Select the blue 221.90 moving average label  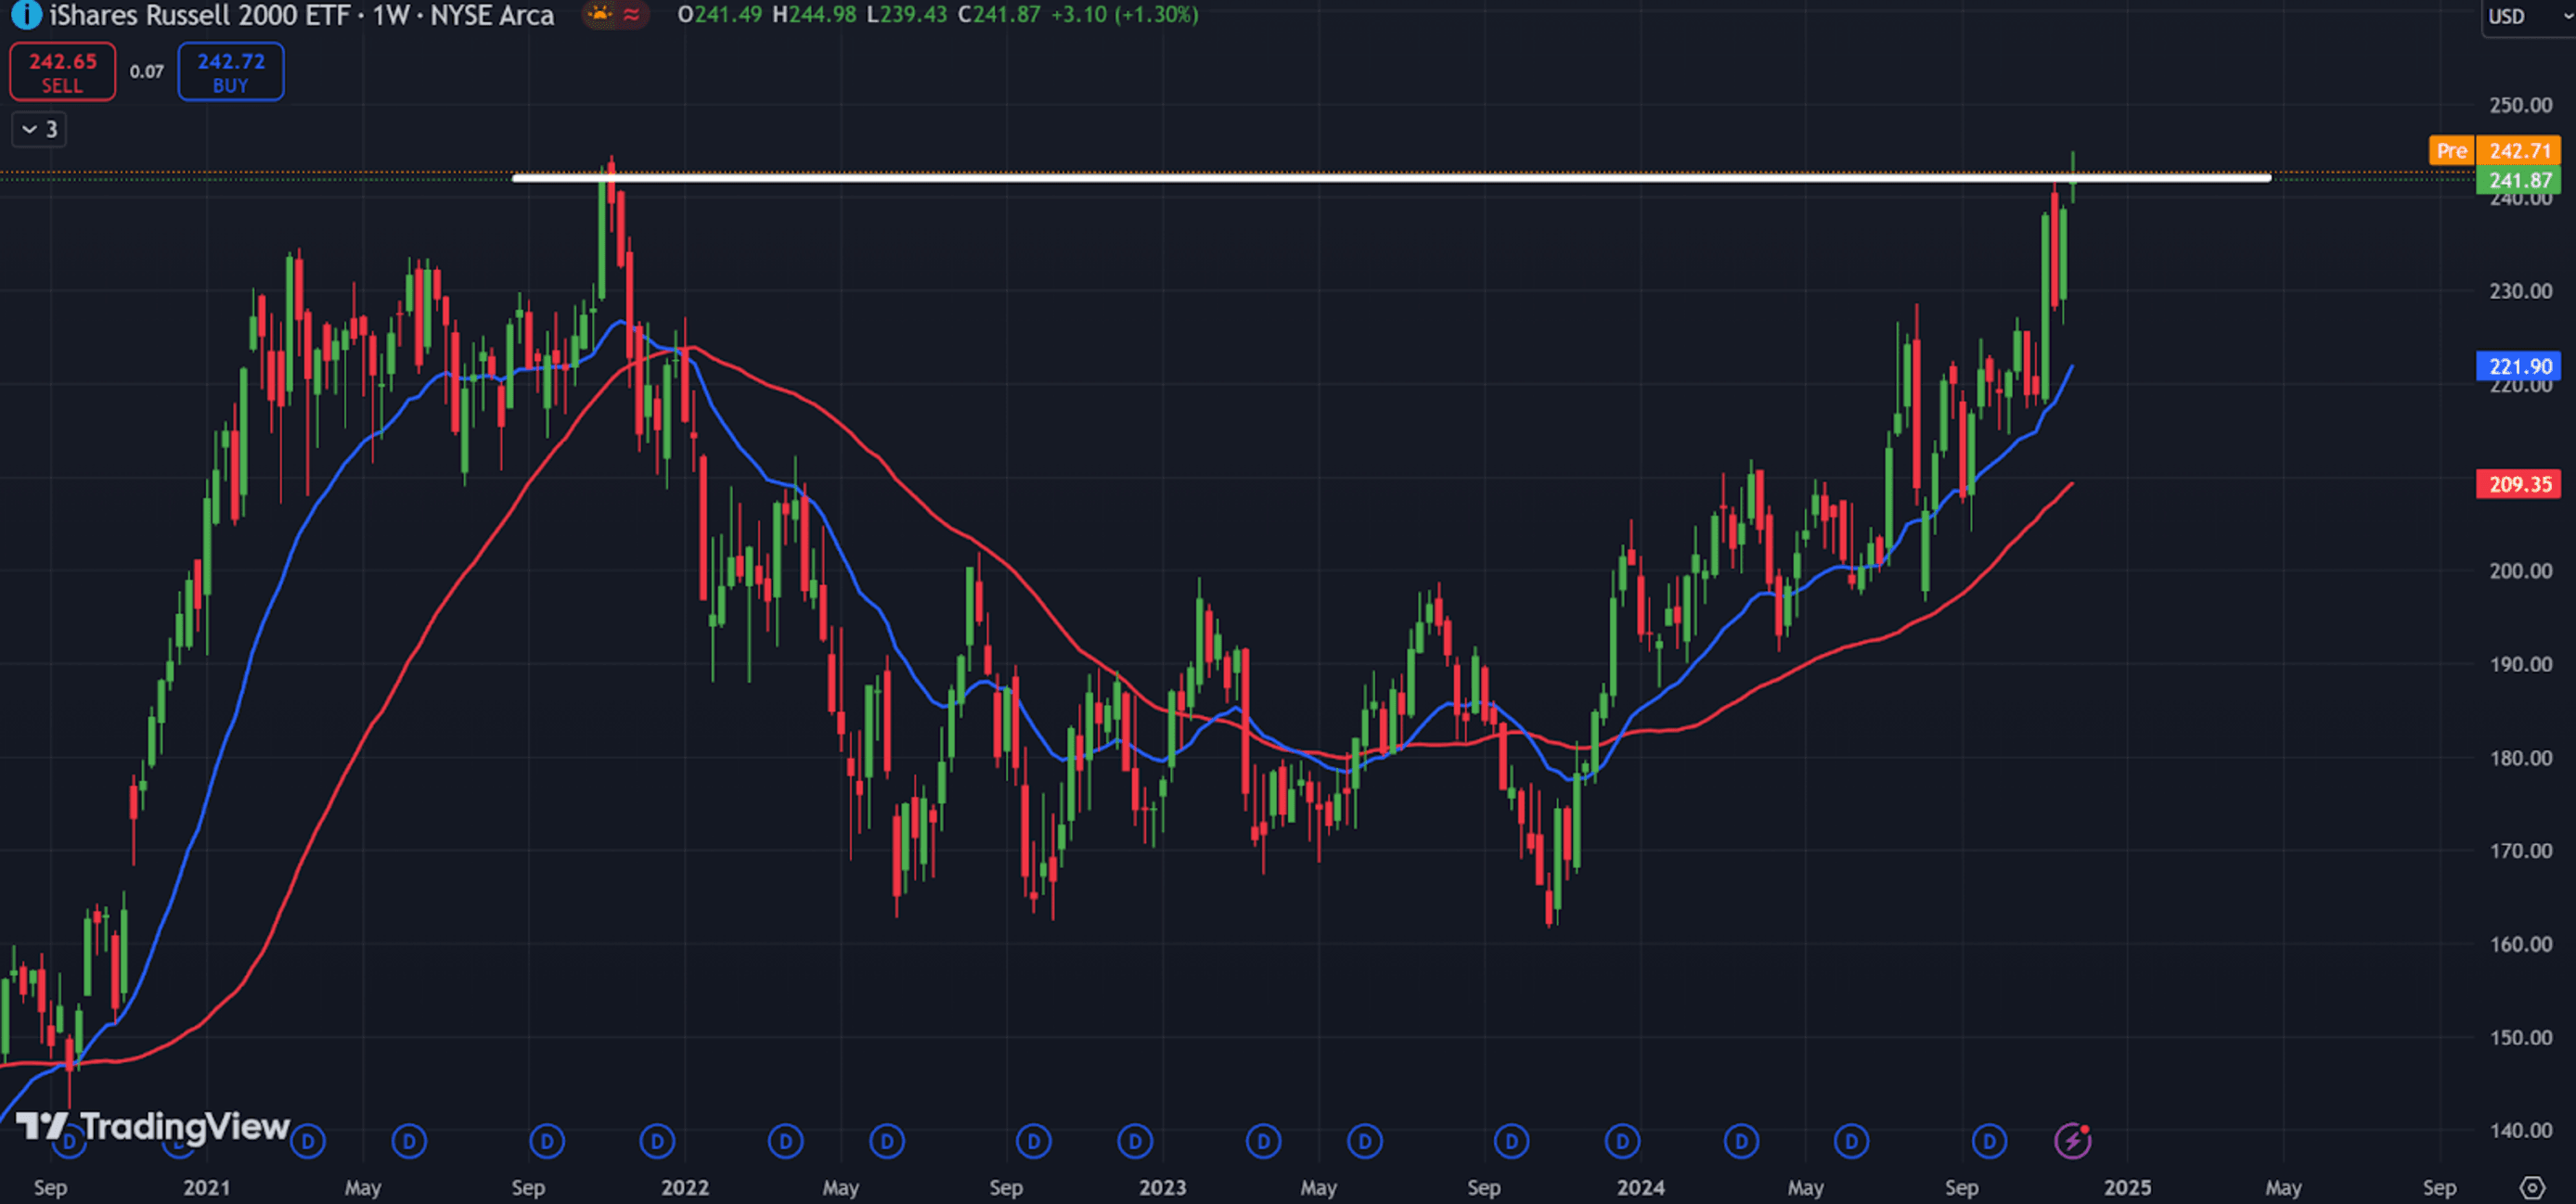2518,367
